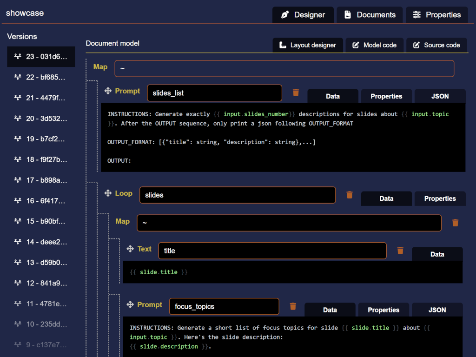Click the title text name field
The height and width of the screenshot is (357, 476).
pyautogui.click(x=272, y=251)
